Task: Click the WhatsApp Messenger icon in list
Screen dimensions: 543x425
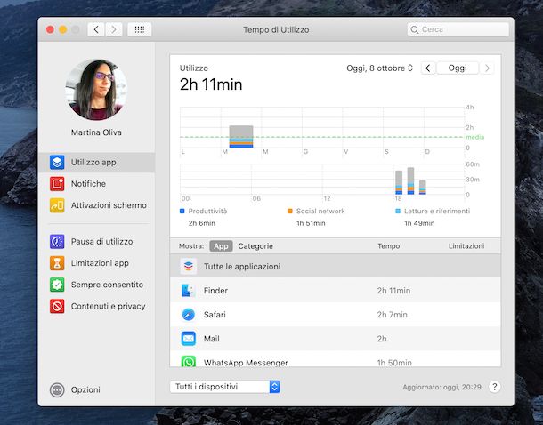Action: [x=189, y=361]
